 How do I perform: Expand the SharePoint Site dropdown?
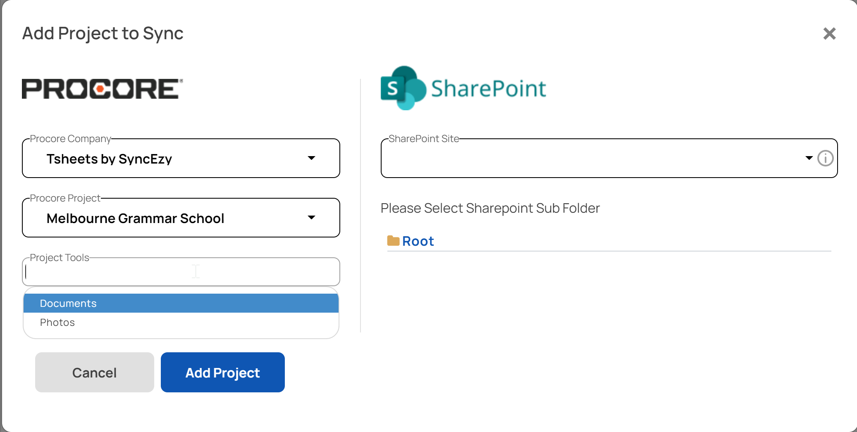click(808, 158)
